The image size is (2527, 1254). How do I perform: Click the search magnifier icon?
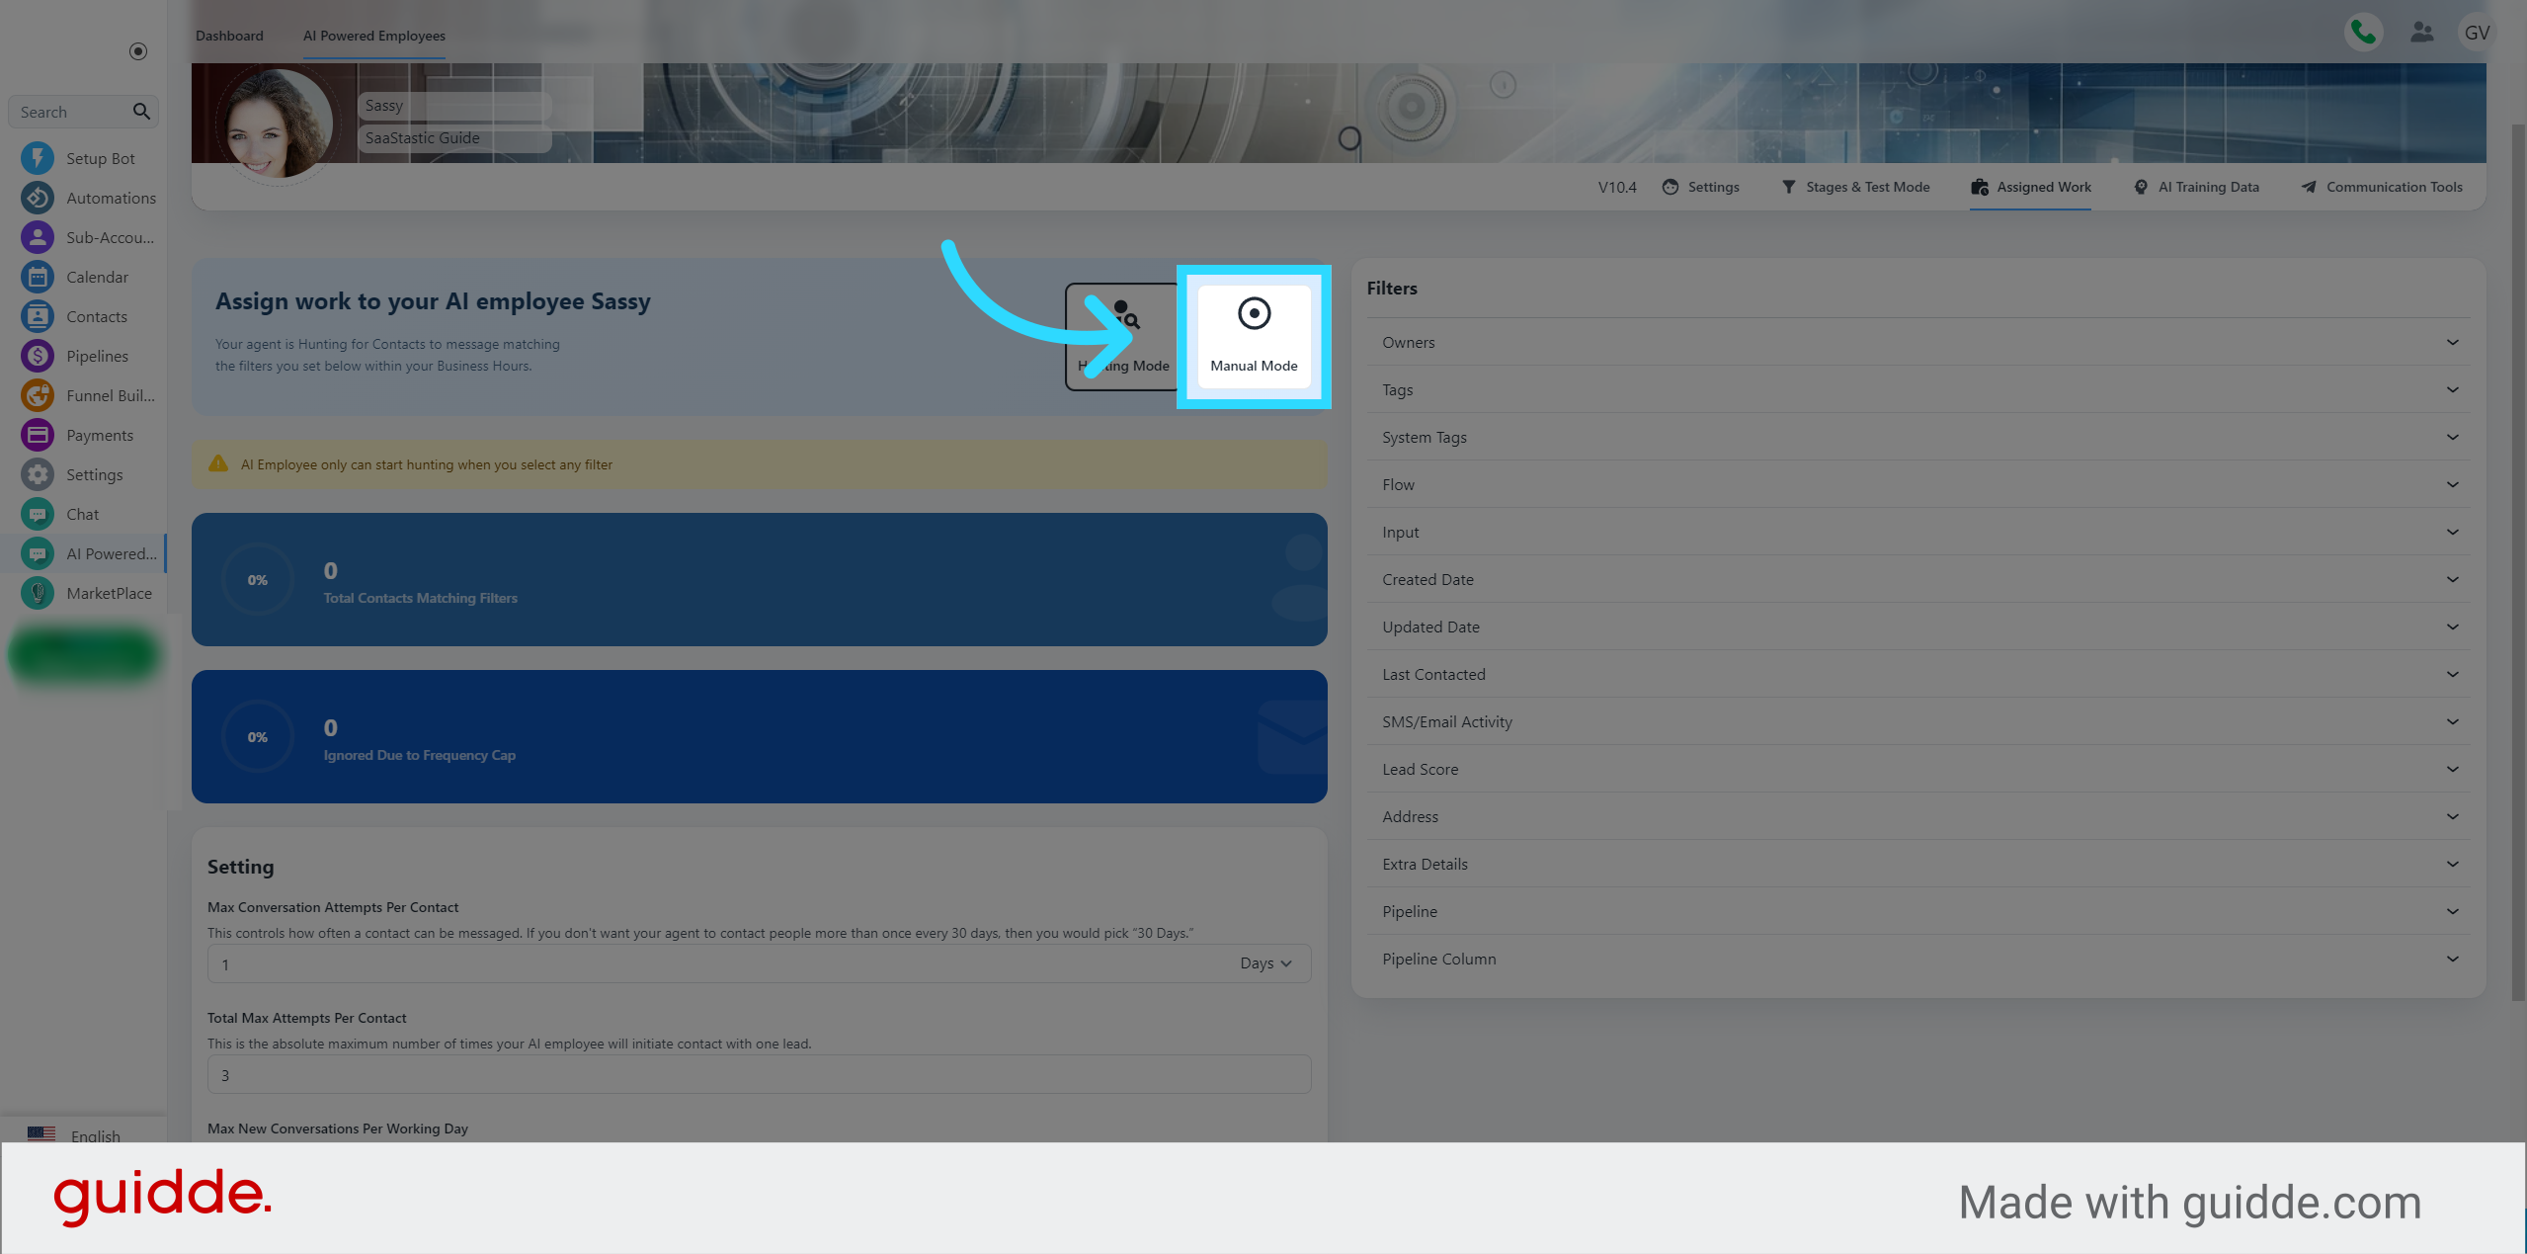pyautogui.click(x=141, y=112)
